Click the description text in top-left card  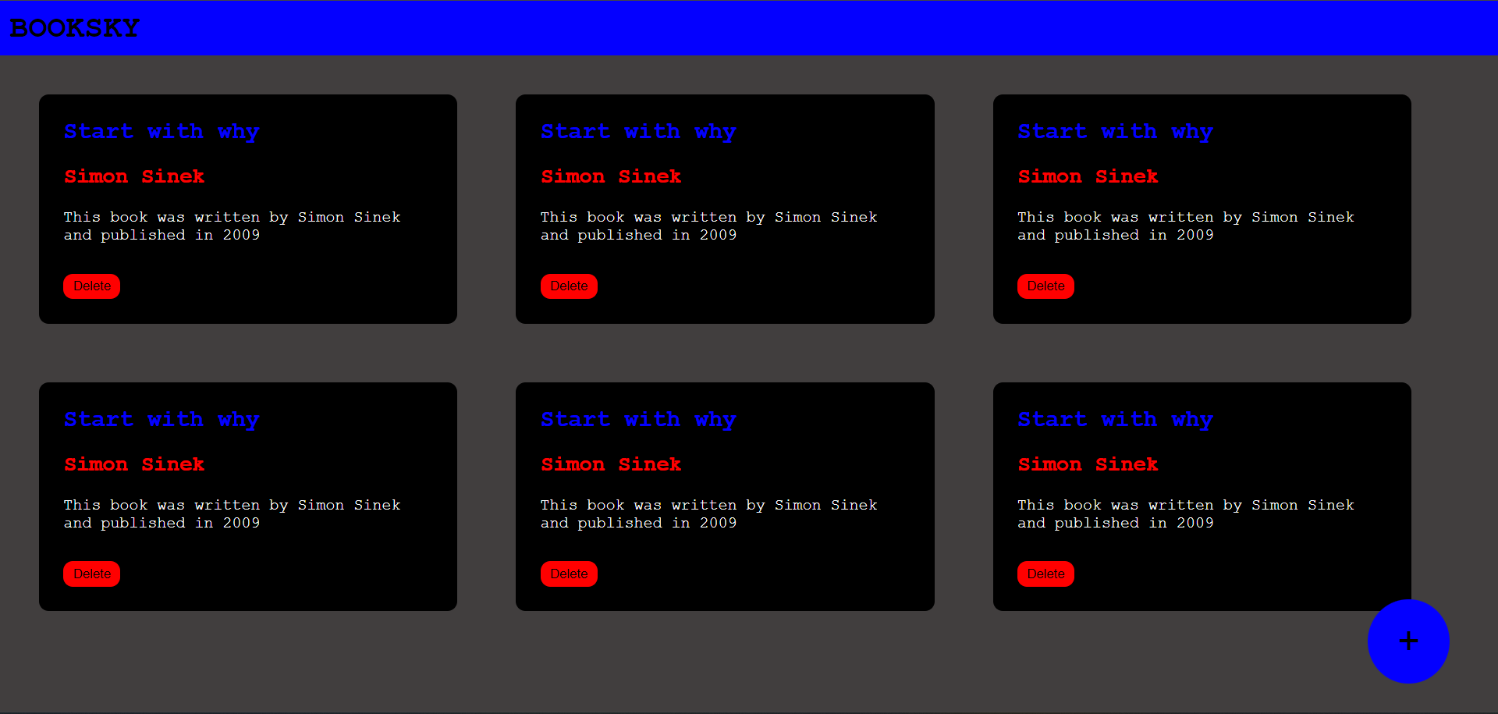pyautogui.click(x=233, y=226)
